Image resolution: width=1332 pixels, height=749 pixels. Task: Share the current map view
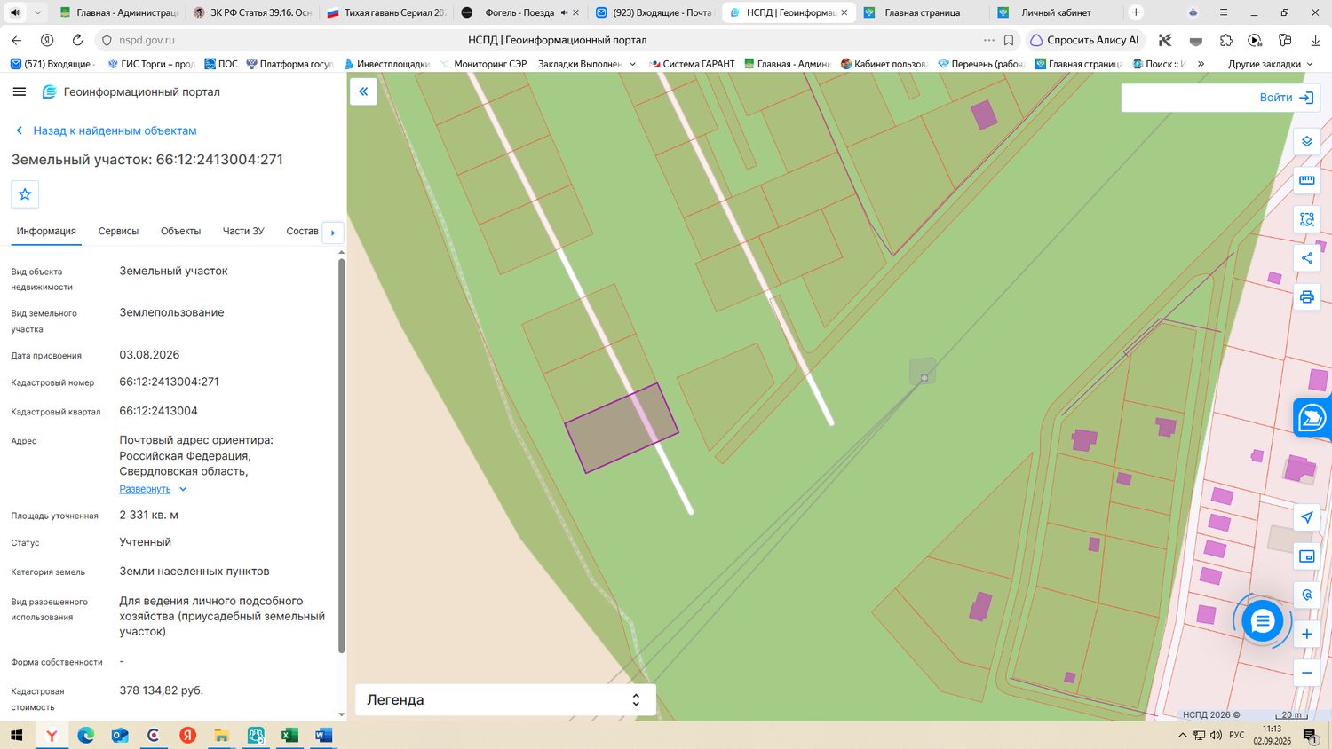tap(1306, 258)
